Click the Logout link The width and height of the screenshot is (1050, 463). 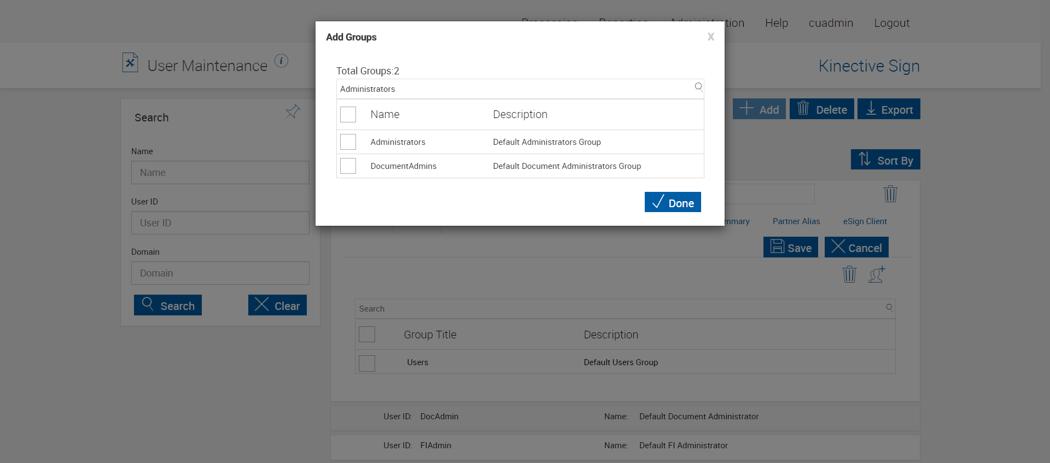point(891,23)
